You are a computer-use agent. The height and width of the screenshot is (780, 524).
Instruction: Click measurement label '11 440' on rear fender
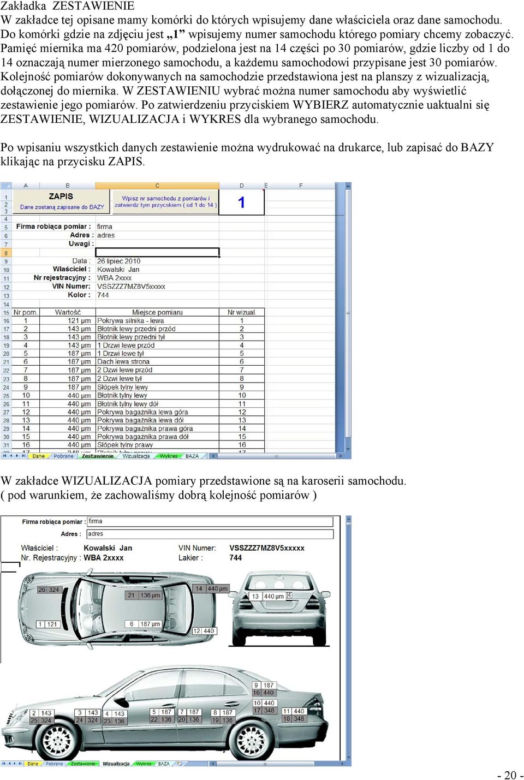tap(294, 711)
